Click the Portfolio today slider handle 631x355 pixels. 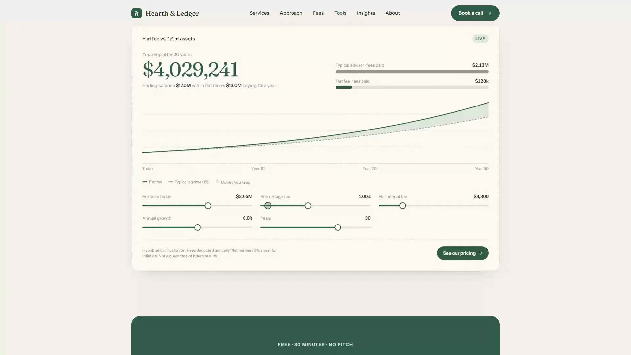[x=208, y=206]
